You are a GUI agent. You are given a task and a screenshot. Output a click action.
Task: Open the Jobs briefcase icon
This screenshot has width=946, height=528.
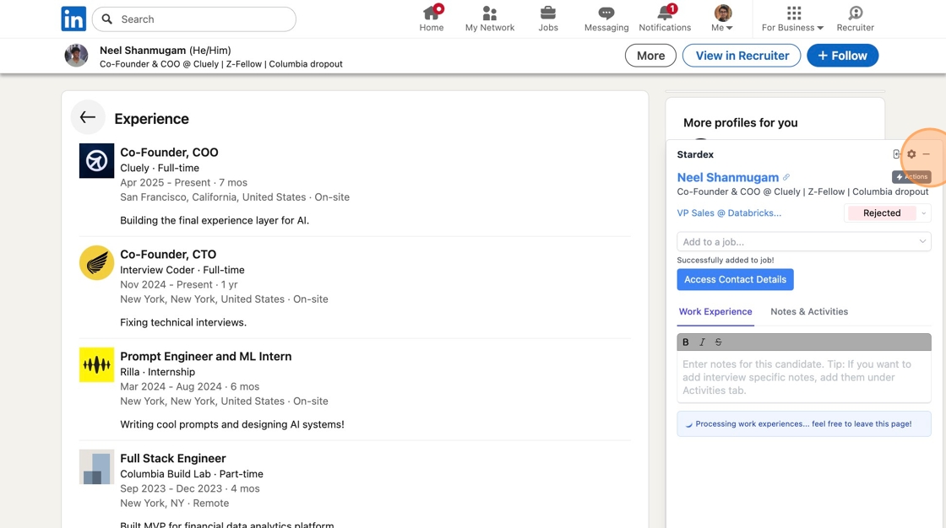tap(548, 19)
